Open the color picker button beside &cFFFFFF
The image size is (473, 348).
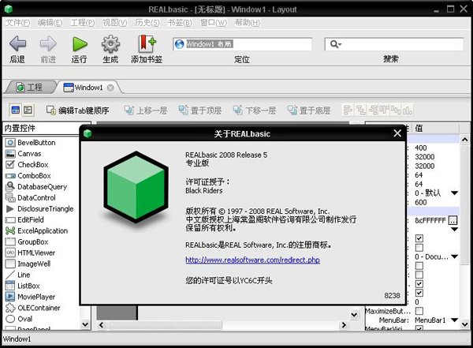[453, 220]
